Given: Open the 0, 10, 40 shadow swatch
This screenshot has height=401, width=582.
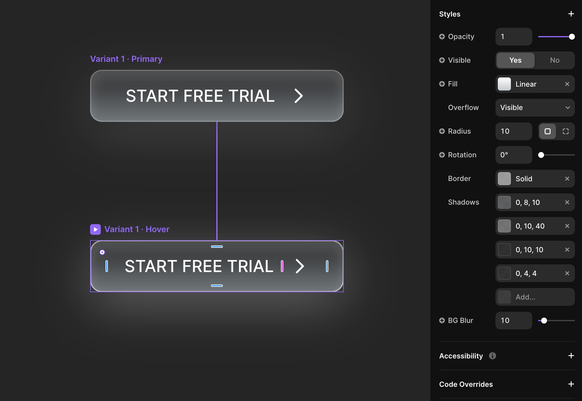Looking at the screenshot, I should [504, 226].
